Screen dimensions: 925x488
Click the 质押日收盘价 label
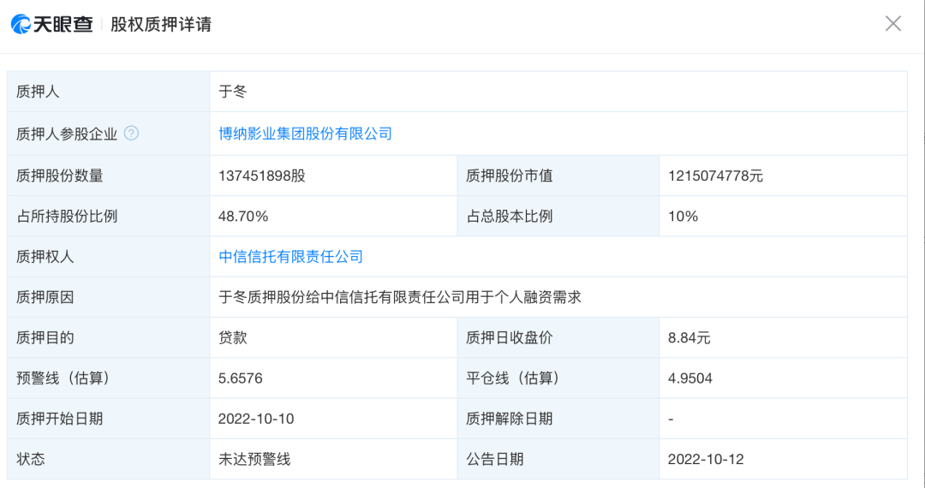click(509, 337)
